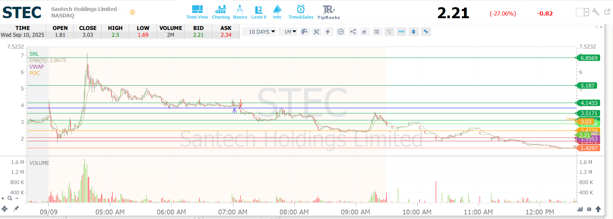Image resolution: width=613 pixels, height=219 pixels.
Task: Open the Basics panel
Action: (240, 12)
